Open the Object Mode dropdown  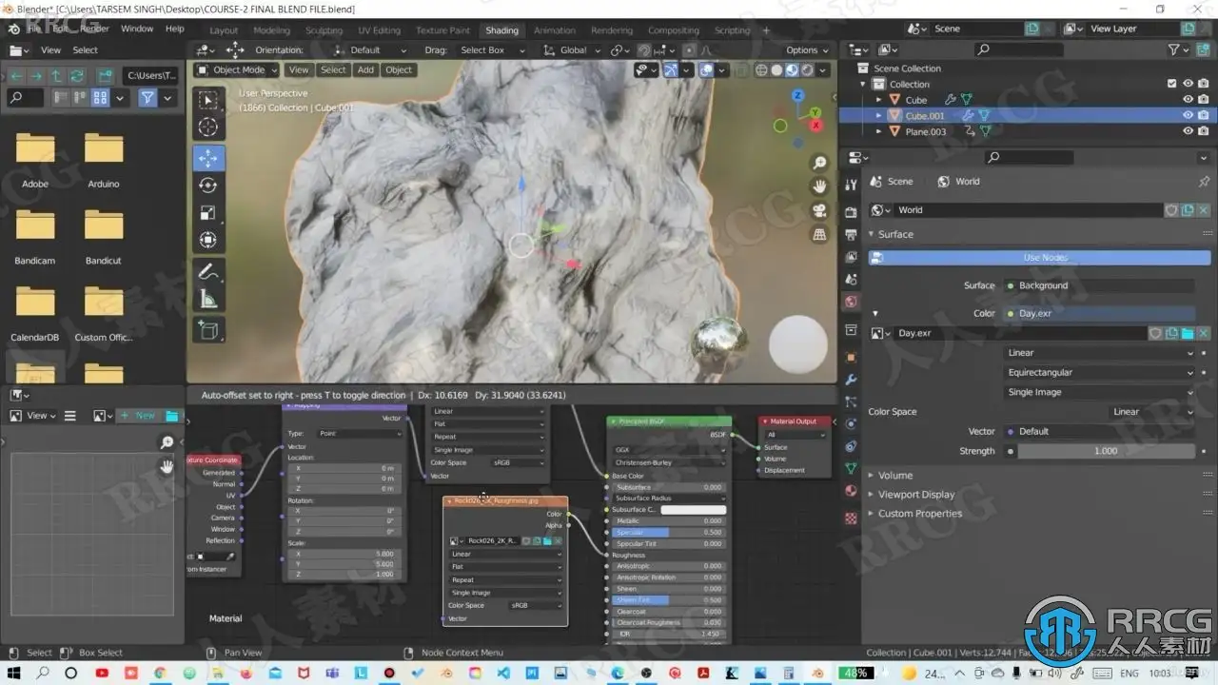(x=237, y=69)
